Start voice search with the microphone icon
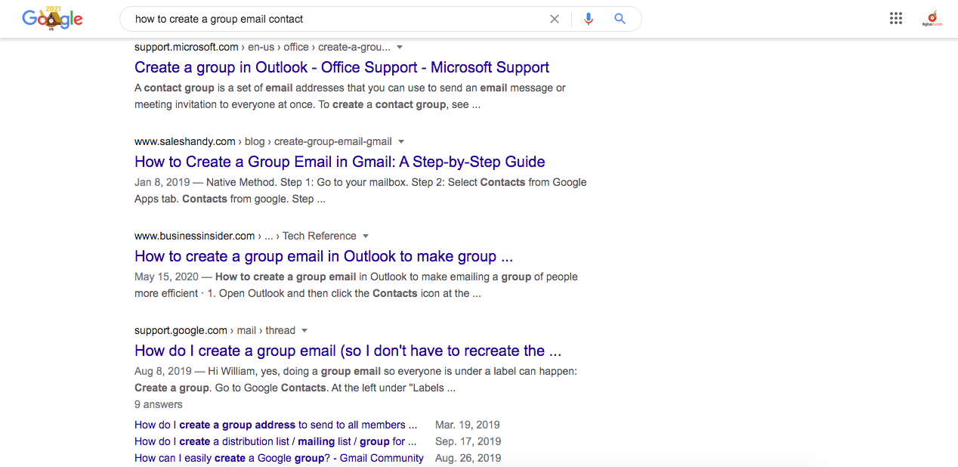The image size is (958, 467). (x=589, y=19)
